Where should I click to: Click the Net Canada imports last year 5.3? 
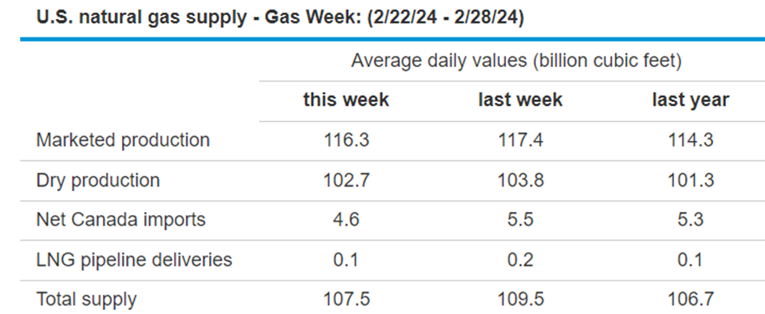coord(691,220)
